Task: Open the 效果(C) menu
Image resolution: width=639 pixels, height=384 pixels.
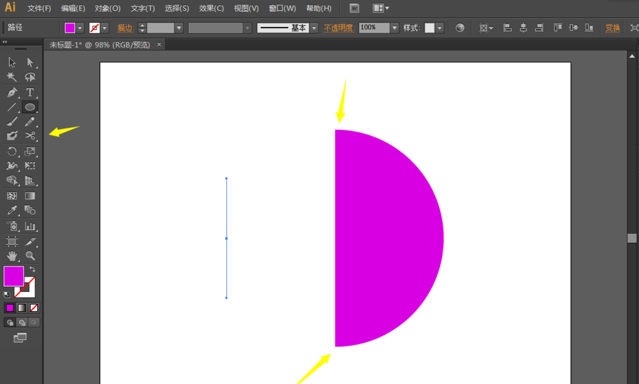Action: (x=211, y=8)
